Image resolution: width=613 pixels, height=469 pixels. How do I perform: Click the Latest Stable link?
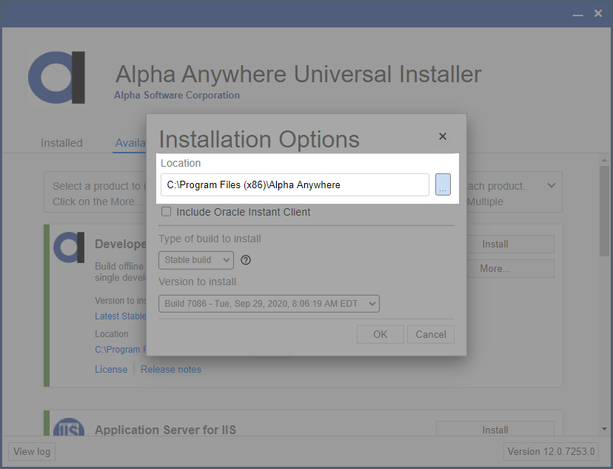[x=121, y=316]
